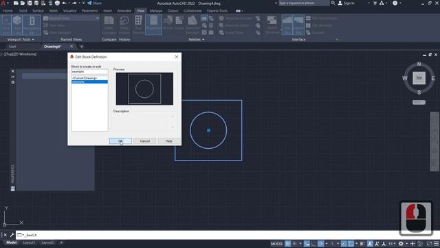Toggle snap mode dots in status bar
The width and height of the screenshot is (440, 248).
294,244
